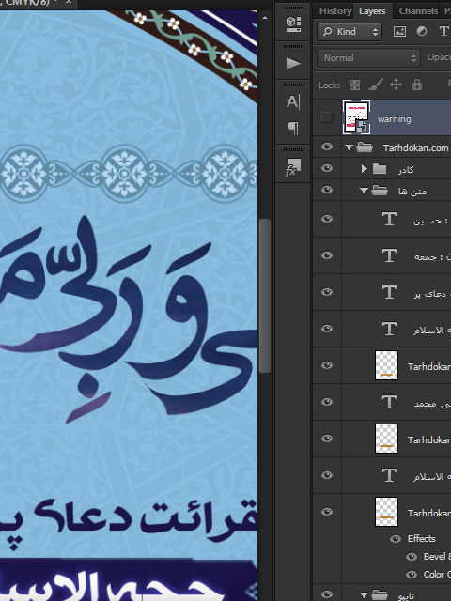Click folder icon of متن ها group
Image resolution: width=451 pixels, height=601 pixels.
click(380, 191)
